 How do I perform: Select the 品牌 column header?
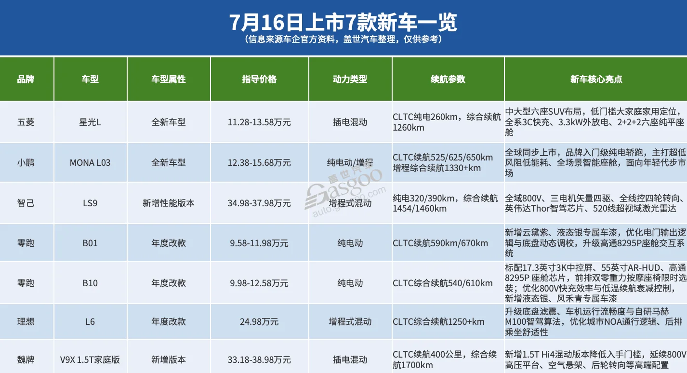click(x=26, y=79)
